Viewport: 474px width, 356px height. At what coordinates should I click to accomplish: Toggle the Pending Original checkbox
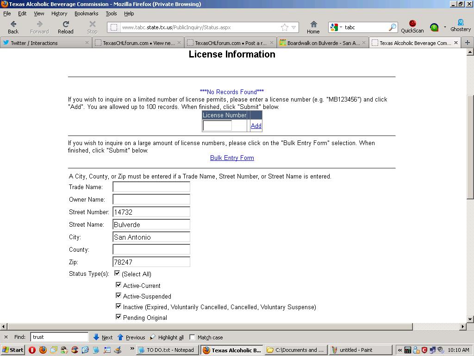tap(118, 317)
